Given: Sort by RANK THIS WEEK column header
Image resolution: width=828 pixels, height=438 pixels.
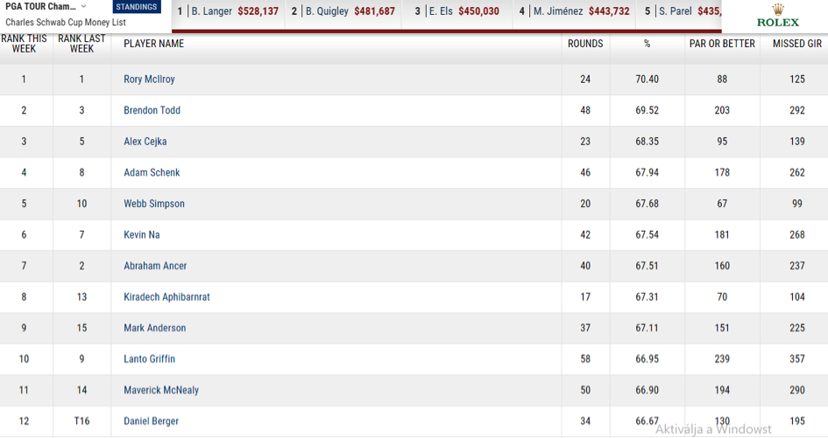Looking at the screenshot, I should point(24,44).
